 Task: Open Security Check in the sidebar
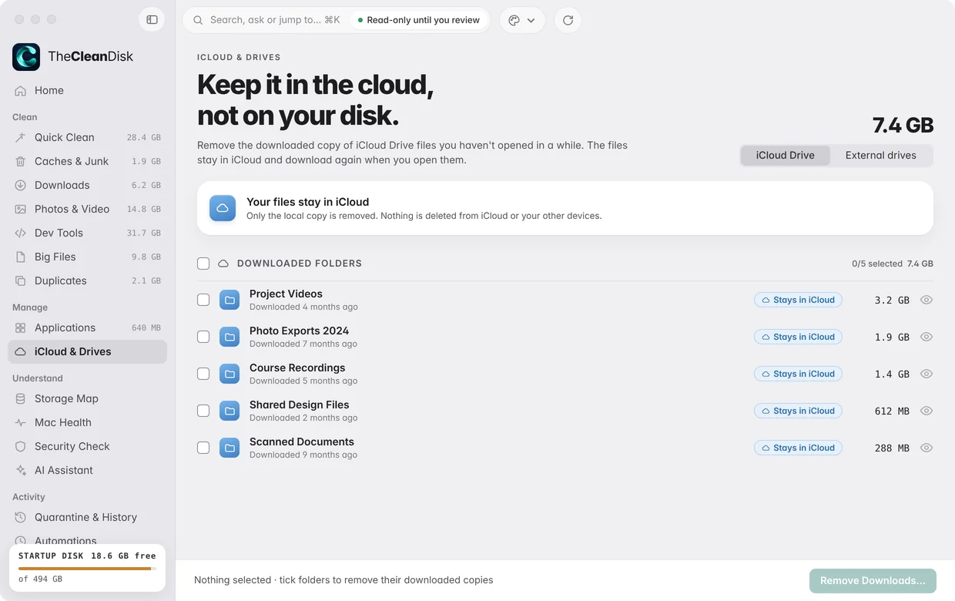(87, 446)
